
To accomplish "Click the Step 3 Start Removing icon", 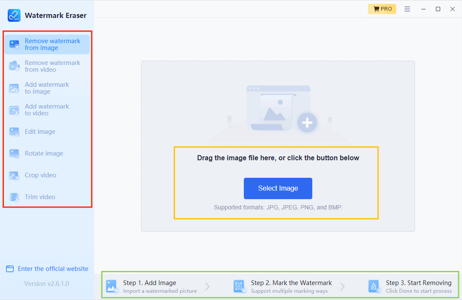I will point(374,286).
